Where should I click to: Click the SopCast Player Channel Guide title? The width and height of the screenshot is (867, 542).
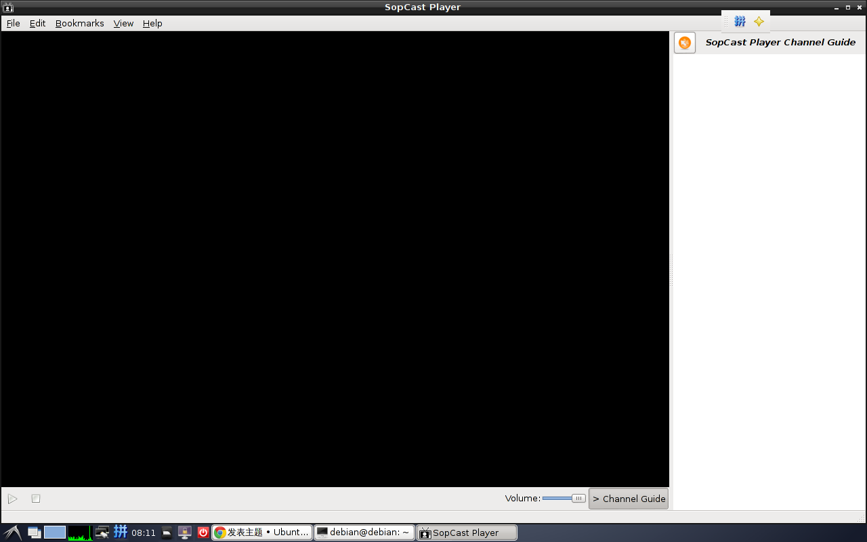coord(780,42)
